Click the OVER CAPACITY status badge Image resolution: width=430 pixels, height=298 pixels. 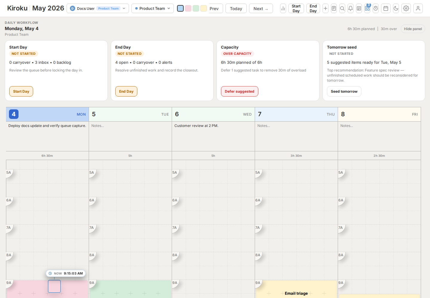pyautogui.click(x=237, y=54)
